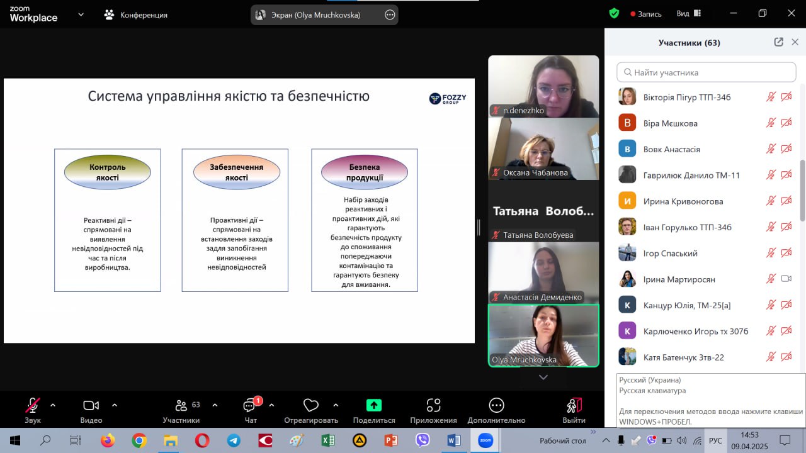Select participant Ігор Спаський
806x453 pixels.
pyautogui.click(x=705, y=253)
